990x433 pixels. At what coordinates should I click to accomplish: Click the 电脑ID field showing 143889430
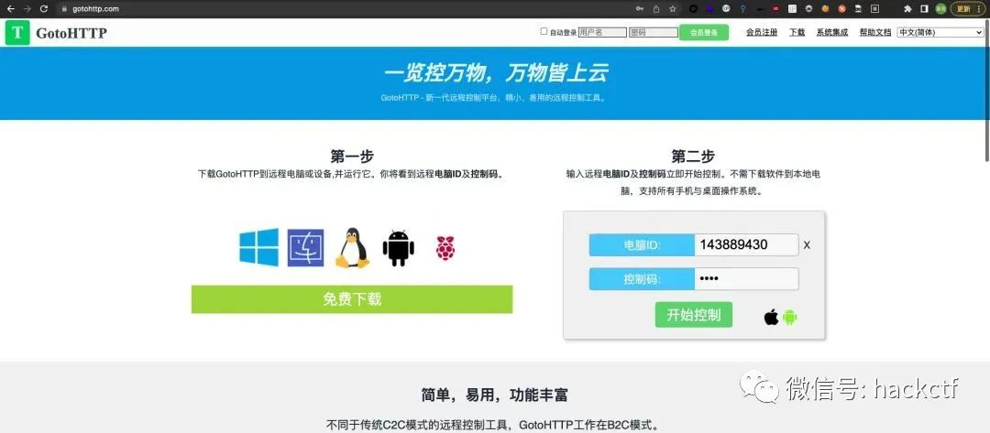[746, 245]
